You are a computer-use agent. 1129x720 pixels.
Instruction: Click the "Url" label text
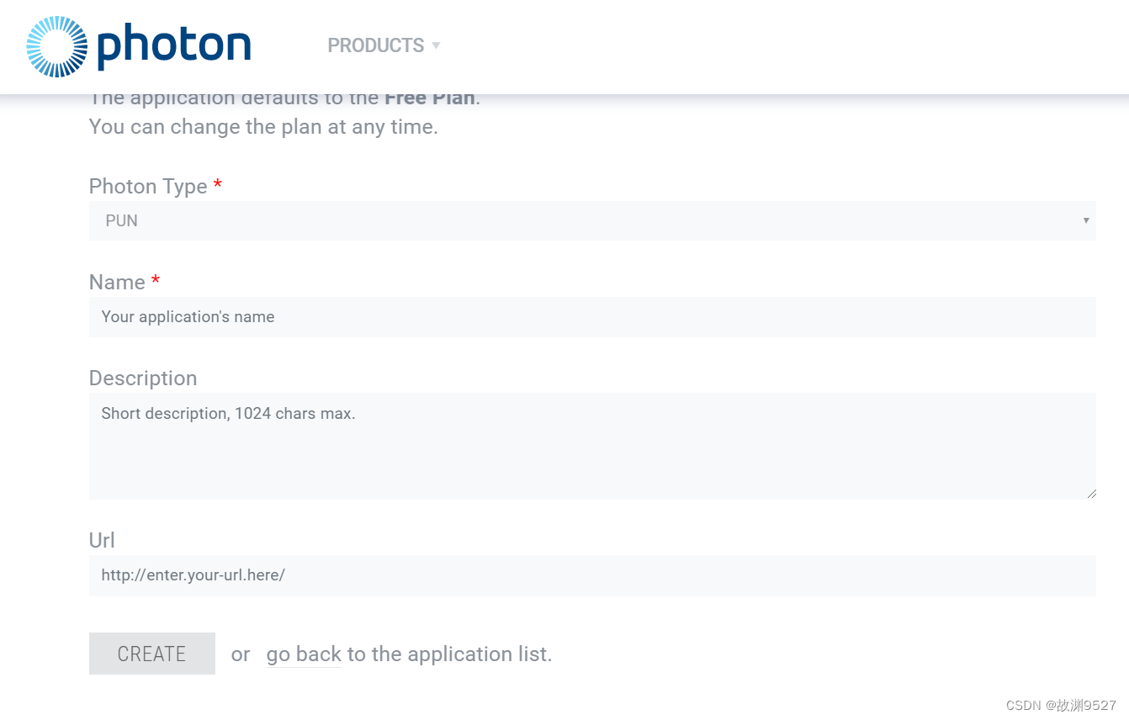pyautogui.click(x=102, y=540)
